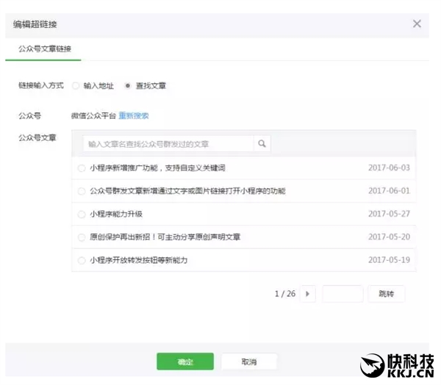This screenshot has width=441, height=385.
Task: Close the 编辑超链接 dialog with the X
Action: click(417, 24)
